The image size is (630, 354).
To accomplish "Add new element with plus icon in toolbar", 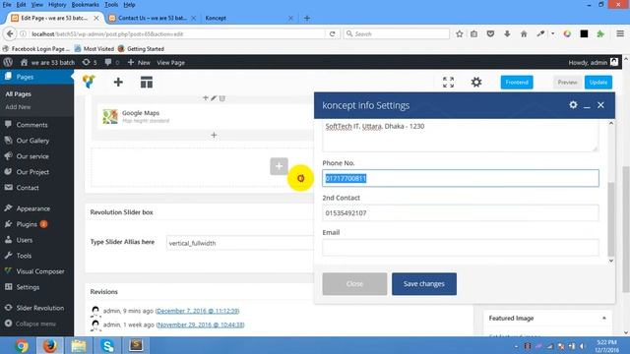I will pos(118,83).
